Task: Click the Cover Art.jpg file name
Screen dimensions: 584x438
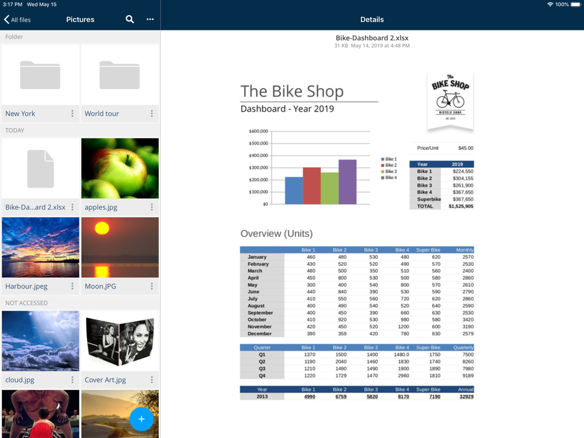Action: point(105,380)
